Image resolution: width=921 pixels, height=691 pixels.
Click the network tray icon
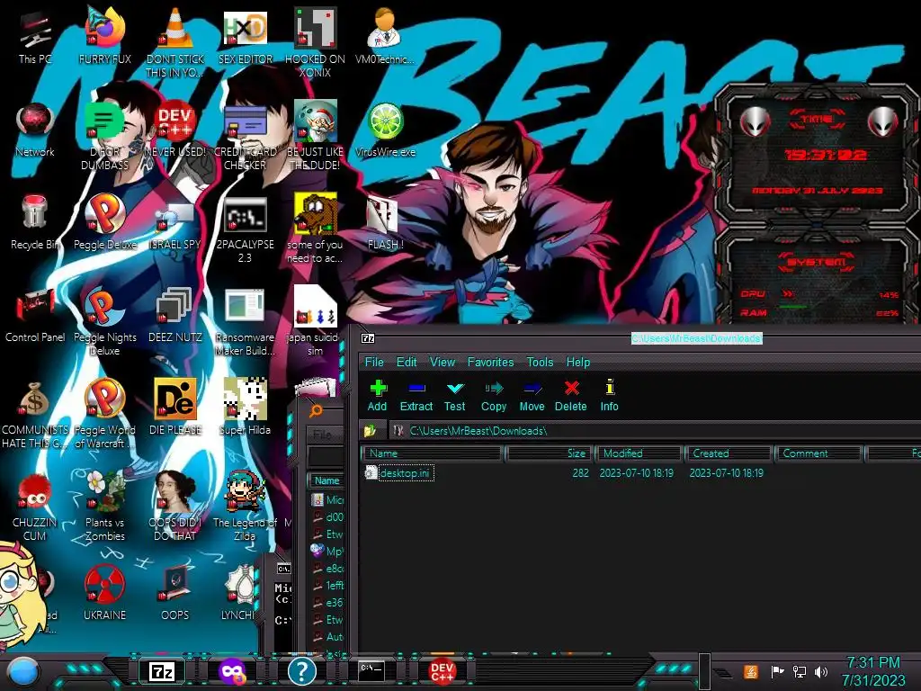tap(800, 671)
